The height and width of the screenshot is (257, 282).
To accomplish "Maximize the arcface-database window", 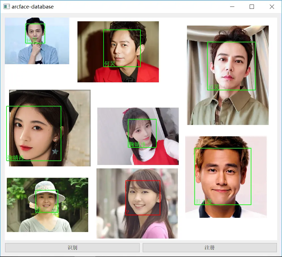I will 252,7.
